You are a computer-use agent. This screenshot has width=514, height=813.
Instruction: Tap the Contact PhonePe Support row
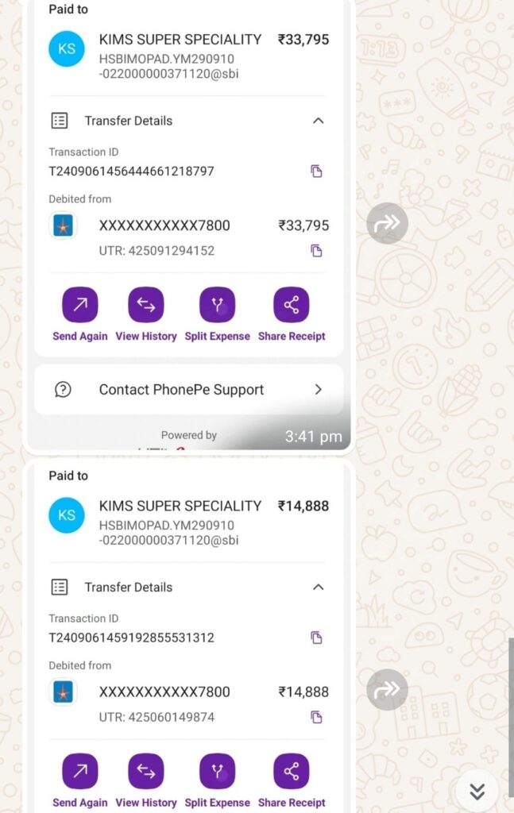181,390
